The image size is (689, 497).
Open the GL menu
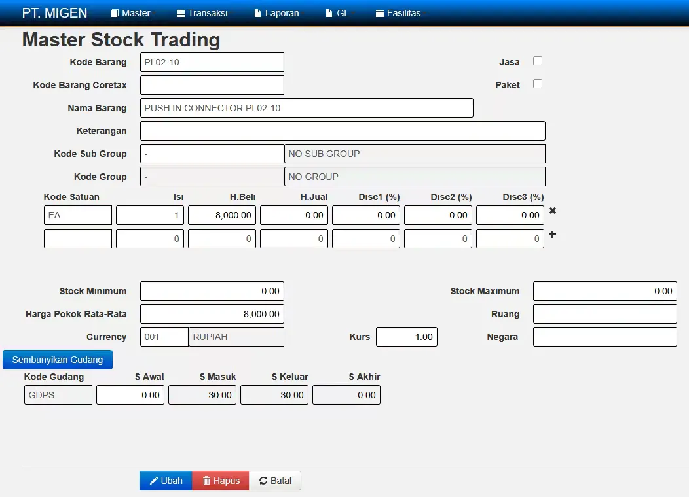337,13
